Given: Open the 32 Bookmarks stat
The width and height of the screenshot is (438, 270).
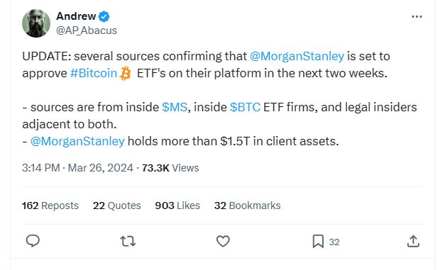Looking at the screenshot, I should [248, 206].
